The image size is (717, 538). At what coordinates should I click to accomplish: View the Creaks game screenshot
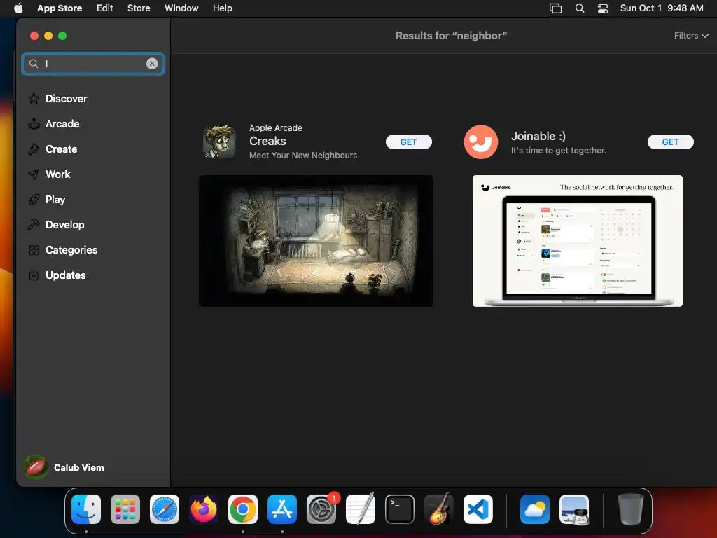316,241
